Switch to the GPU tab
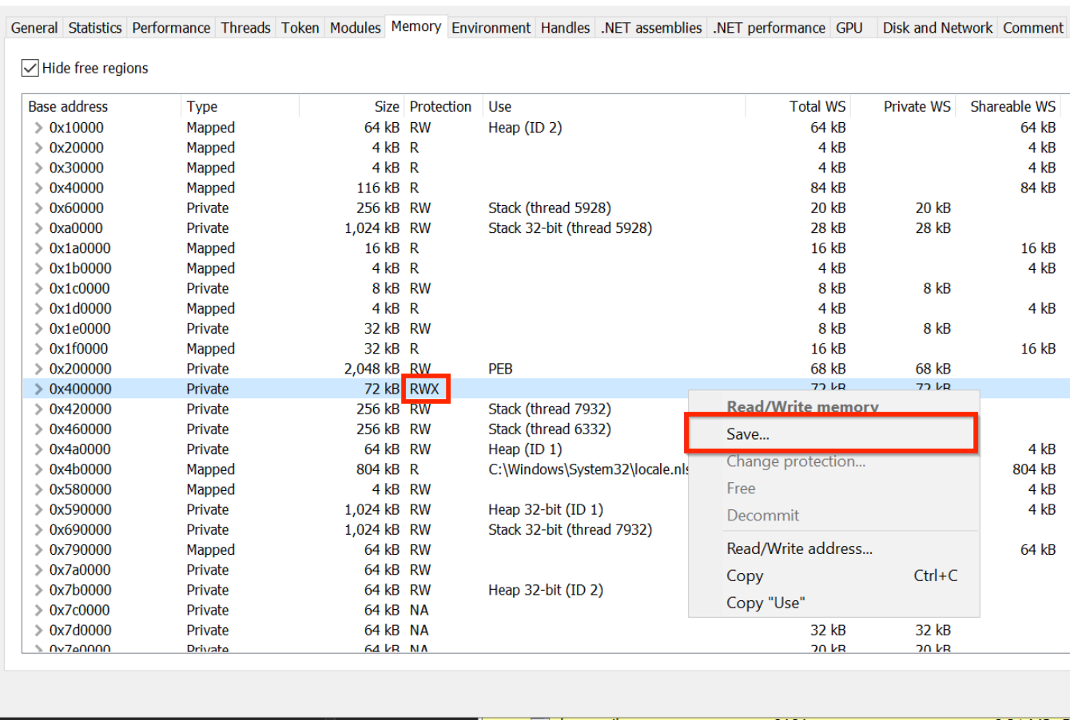This screenshot has width=1070, height=720. 849,28
